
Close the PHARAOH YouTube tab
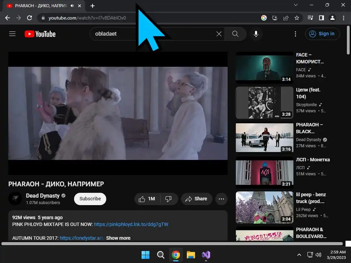click(x=80, y=6)
